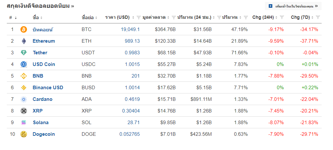The image size is (333, 150).
Task: Click the Cardano logo icon
Action: coord(24,99)
